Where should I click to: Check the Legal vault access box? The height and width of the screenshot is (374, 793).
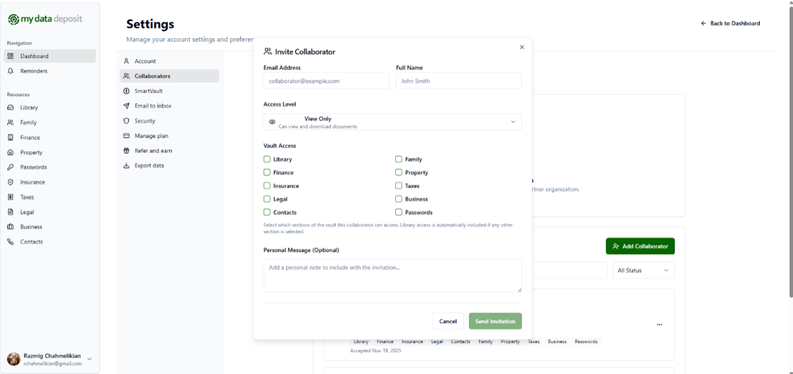[267, 199]
